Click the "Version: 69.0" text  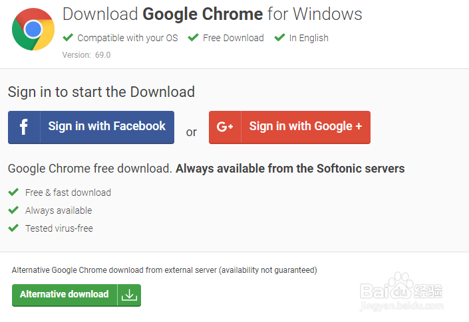[86, 55]
